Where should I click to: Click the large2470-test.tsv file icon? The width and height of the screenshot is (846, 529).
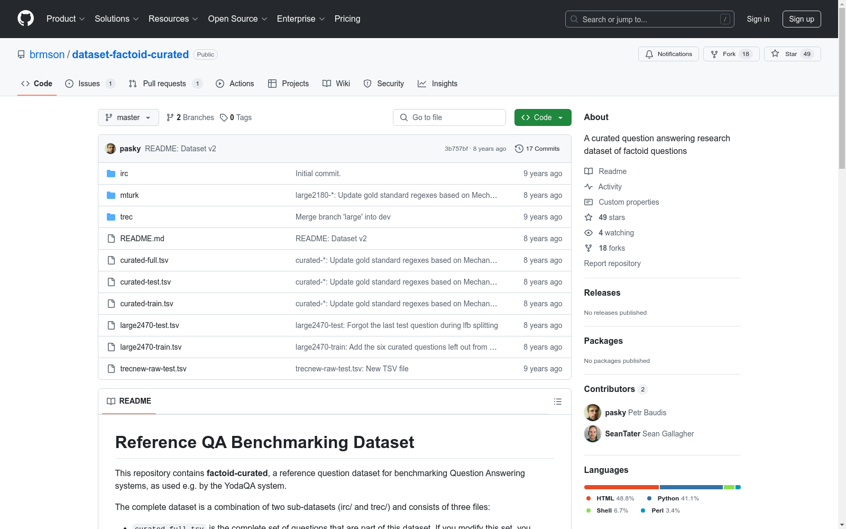pyautogui.click(x=111, y=325)
